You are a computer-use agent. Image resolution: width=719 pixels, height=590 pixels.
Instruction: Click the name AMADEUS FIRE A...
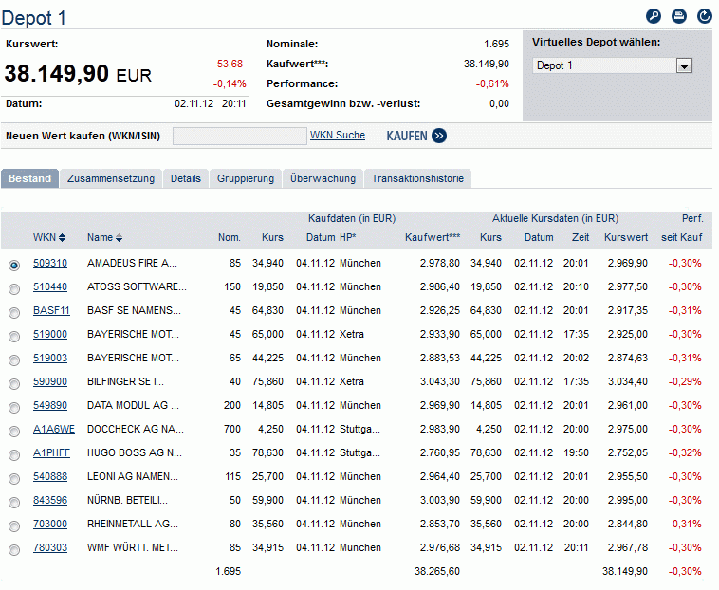coord(132,263)
